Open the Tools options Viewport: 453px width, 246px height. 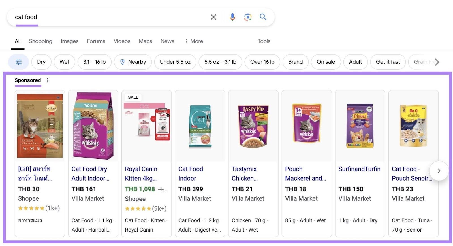pyautogui.click(x=264, y=41)
